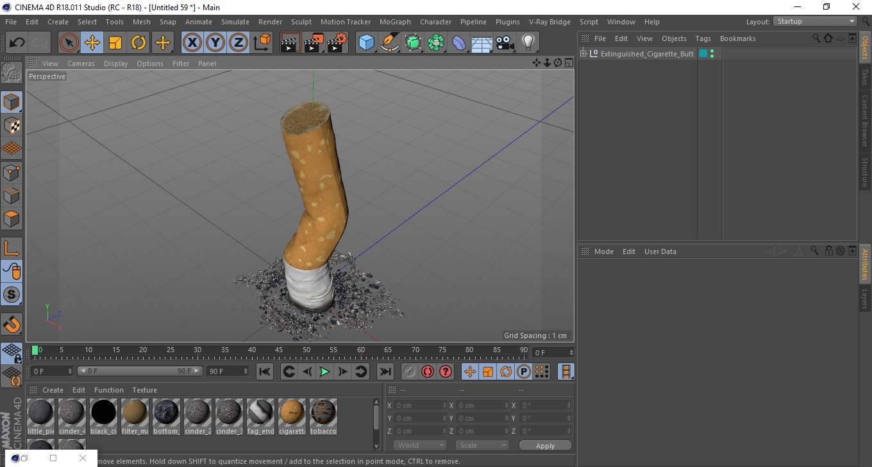872x467 pixels.
Task: Activate the Move tool
Action: (92, 43)
